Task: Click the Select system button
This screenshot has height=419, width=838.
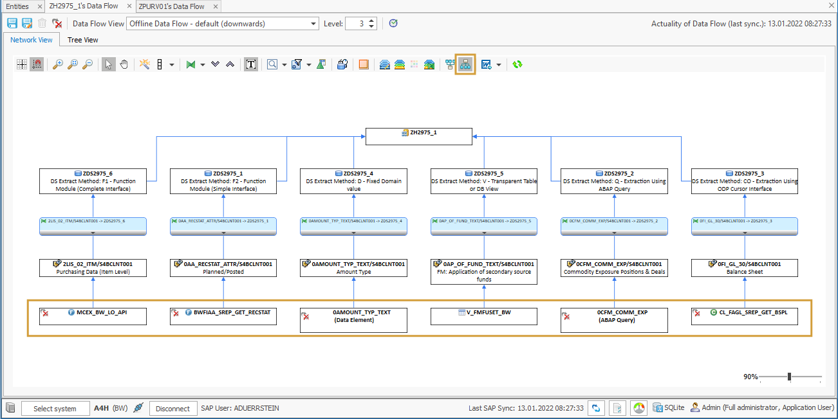Action: [x=55, y=409]
